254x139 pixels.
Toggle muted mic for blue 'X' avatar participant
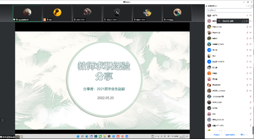pyautogui.click(x=247, y=62)
